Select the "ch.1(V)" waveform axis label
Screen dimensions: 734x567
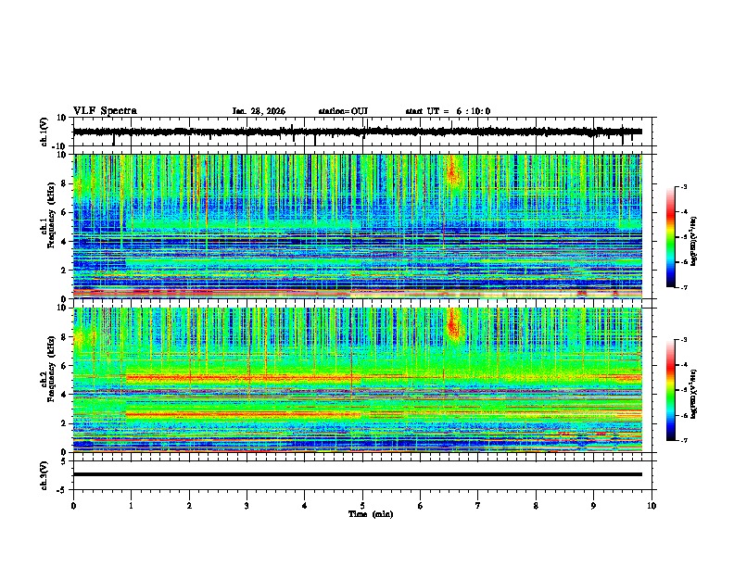[x=44, y=132]
